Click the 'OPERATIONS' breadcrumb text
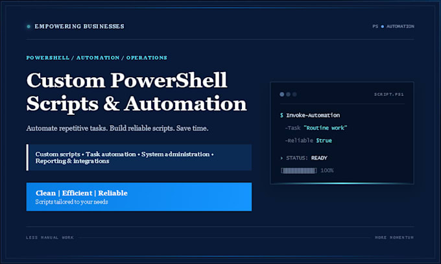 point(147,58)
